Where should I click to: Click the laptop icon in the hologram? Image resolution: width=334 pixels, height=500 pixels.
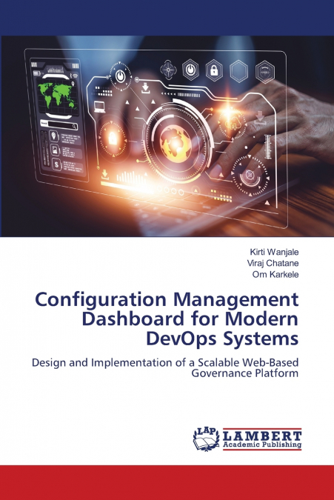point(100,107)
